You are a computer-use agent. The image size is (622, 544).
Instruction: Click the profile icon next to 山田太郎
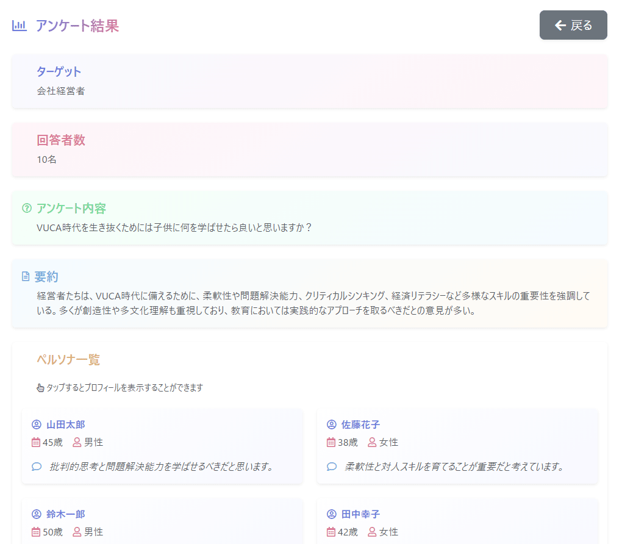pos(36,424)
